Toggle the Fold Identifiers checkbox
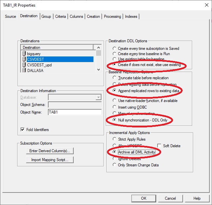Image resolution: width=212 pixels, height=205 pixels. coord(22,130)
